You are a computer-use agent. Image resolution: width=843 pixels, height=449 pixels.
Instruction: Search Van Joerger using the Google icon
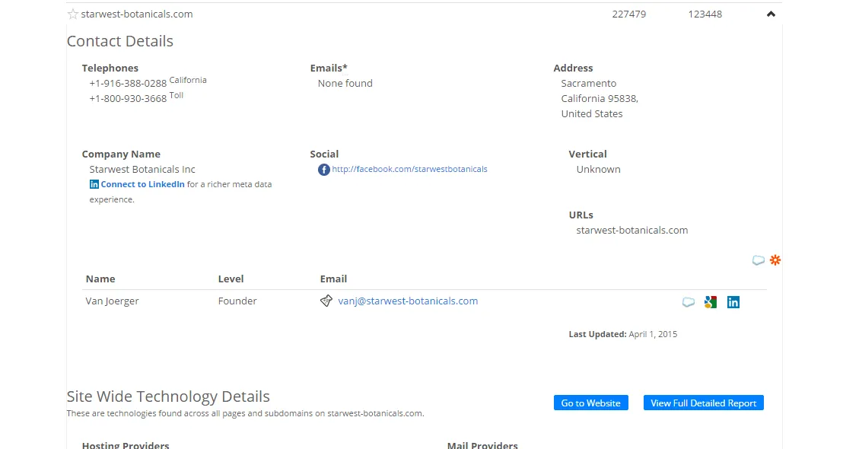coord(711,302)
